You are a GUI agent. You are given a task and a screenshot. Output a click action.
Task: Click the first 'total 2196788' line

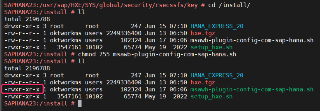pyautogui.click(x=27, y=19)
